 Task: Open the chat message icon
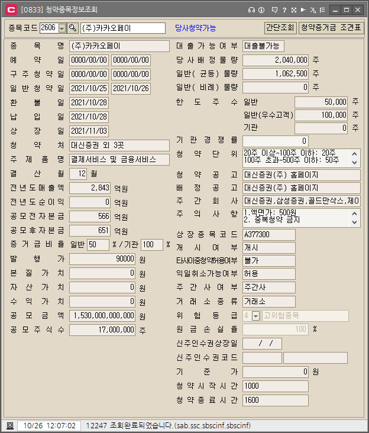point(274,10)
